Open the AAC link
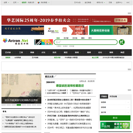The width and height of the screenshot is (133, 133). [x=128, y=3]
